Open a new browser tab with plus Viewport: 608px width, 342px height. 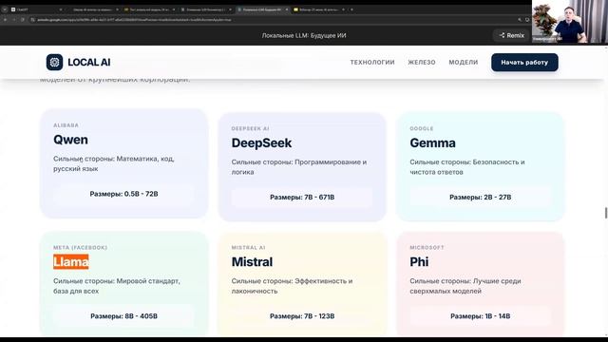[x=351, y=9]
